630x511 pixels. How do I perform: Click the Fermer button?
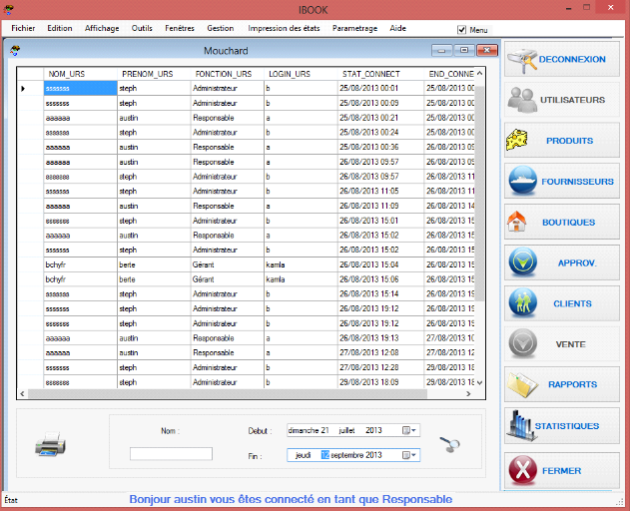(x=562, y=470)
